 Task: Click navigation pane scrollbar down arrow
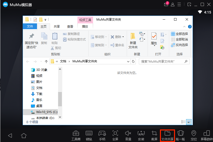click(x=60, y=117)
